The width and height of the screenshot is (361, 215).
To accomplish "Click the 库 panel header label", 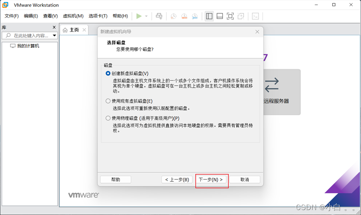I will click(4, 27).
